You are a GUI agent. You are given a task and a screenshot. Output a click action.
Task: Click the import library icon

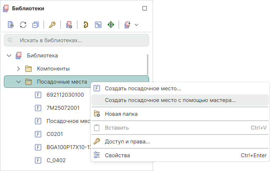127,25
